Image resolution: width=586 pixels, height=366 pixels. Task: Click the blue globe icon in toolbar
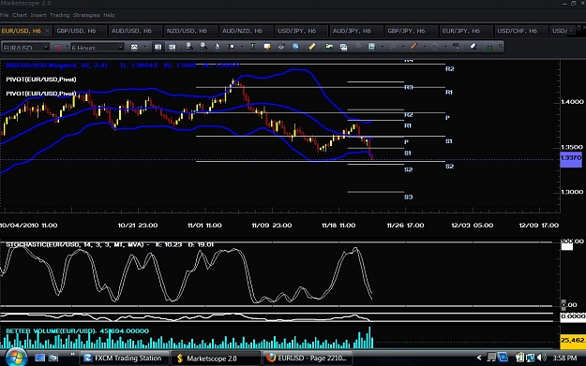295,47
